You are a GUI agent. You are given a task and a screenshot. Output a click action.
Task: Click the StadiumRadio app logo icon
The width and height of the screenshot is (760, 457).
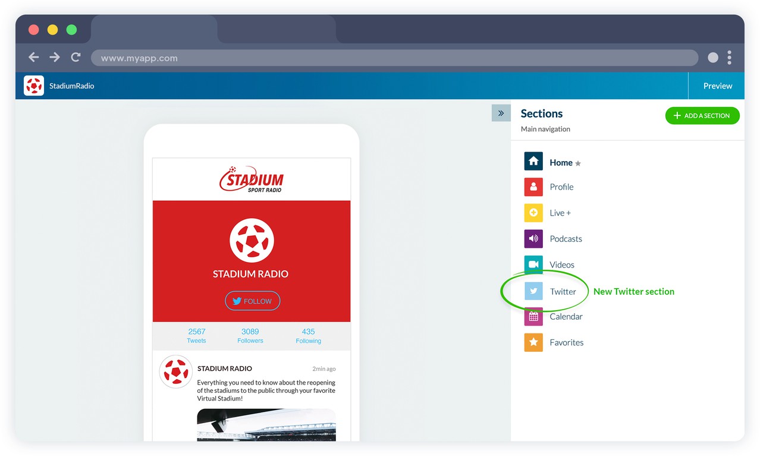coord(34,86)
